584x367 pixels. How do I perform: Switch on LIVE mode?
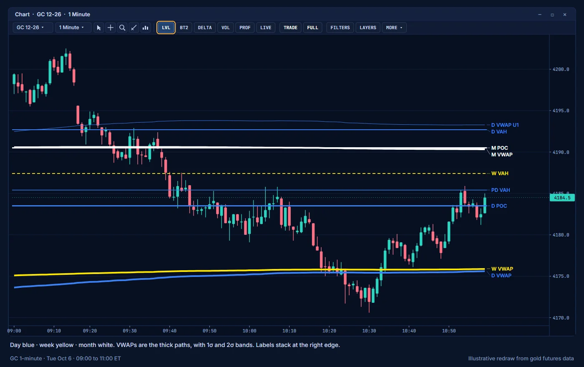(266, 28)
